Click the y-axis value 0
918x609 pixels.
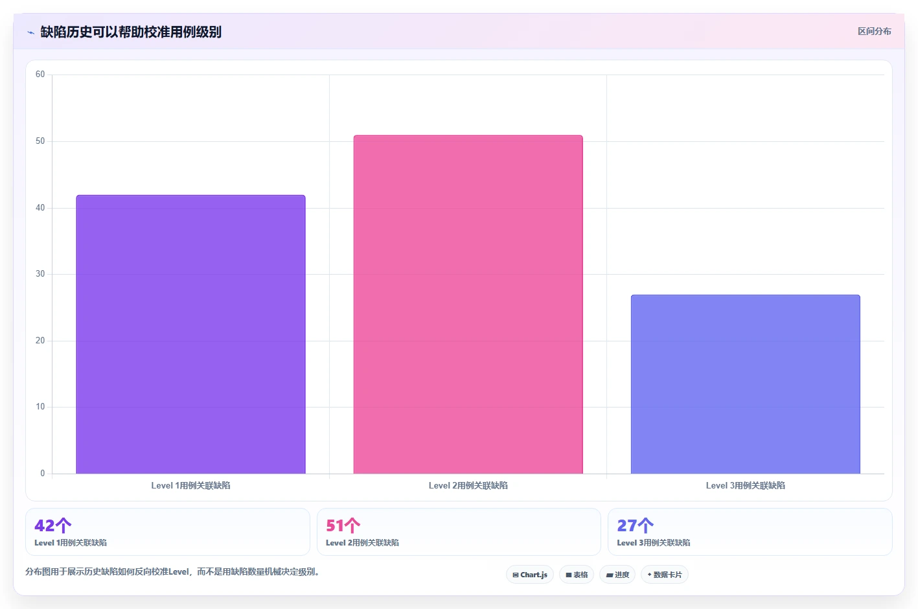[43, 474]
